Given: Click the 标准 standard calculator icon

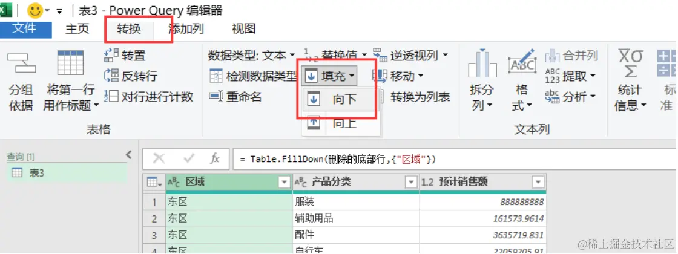Looking at the screenshot, I should tap(667, 63).
